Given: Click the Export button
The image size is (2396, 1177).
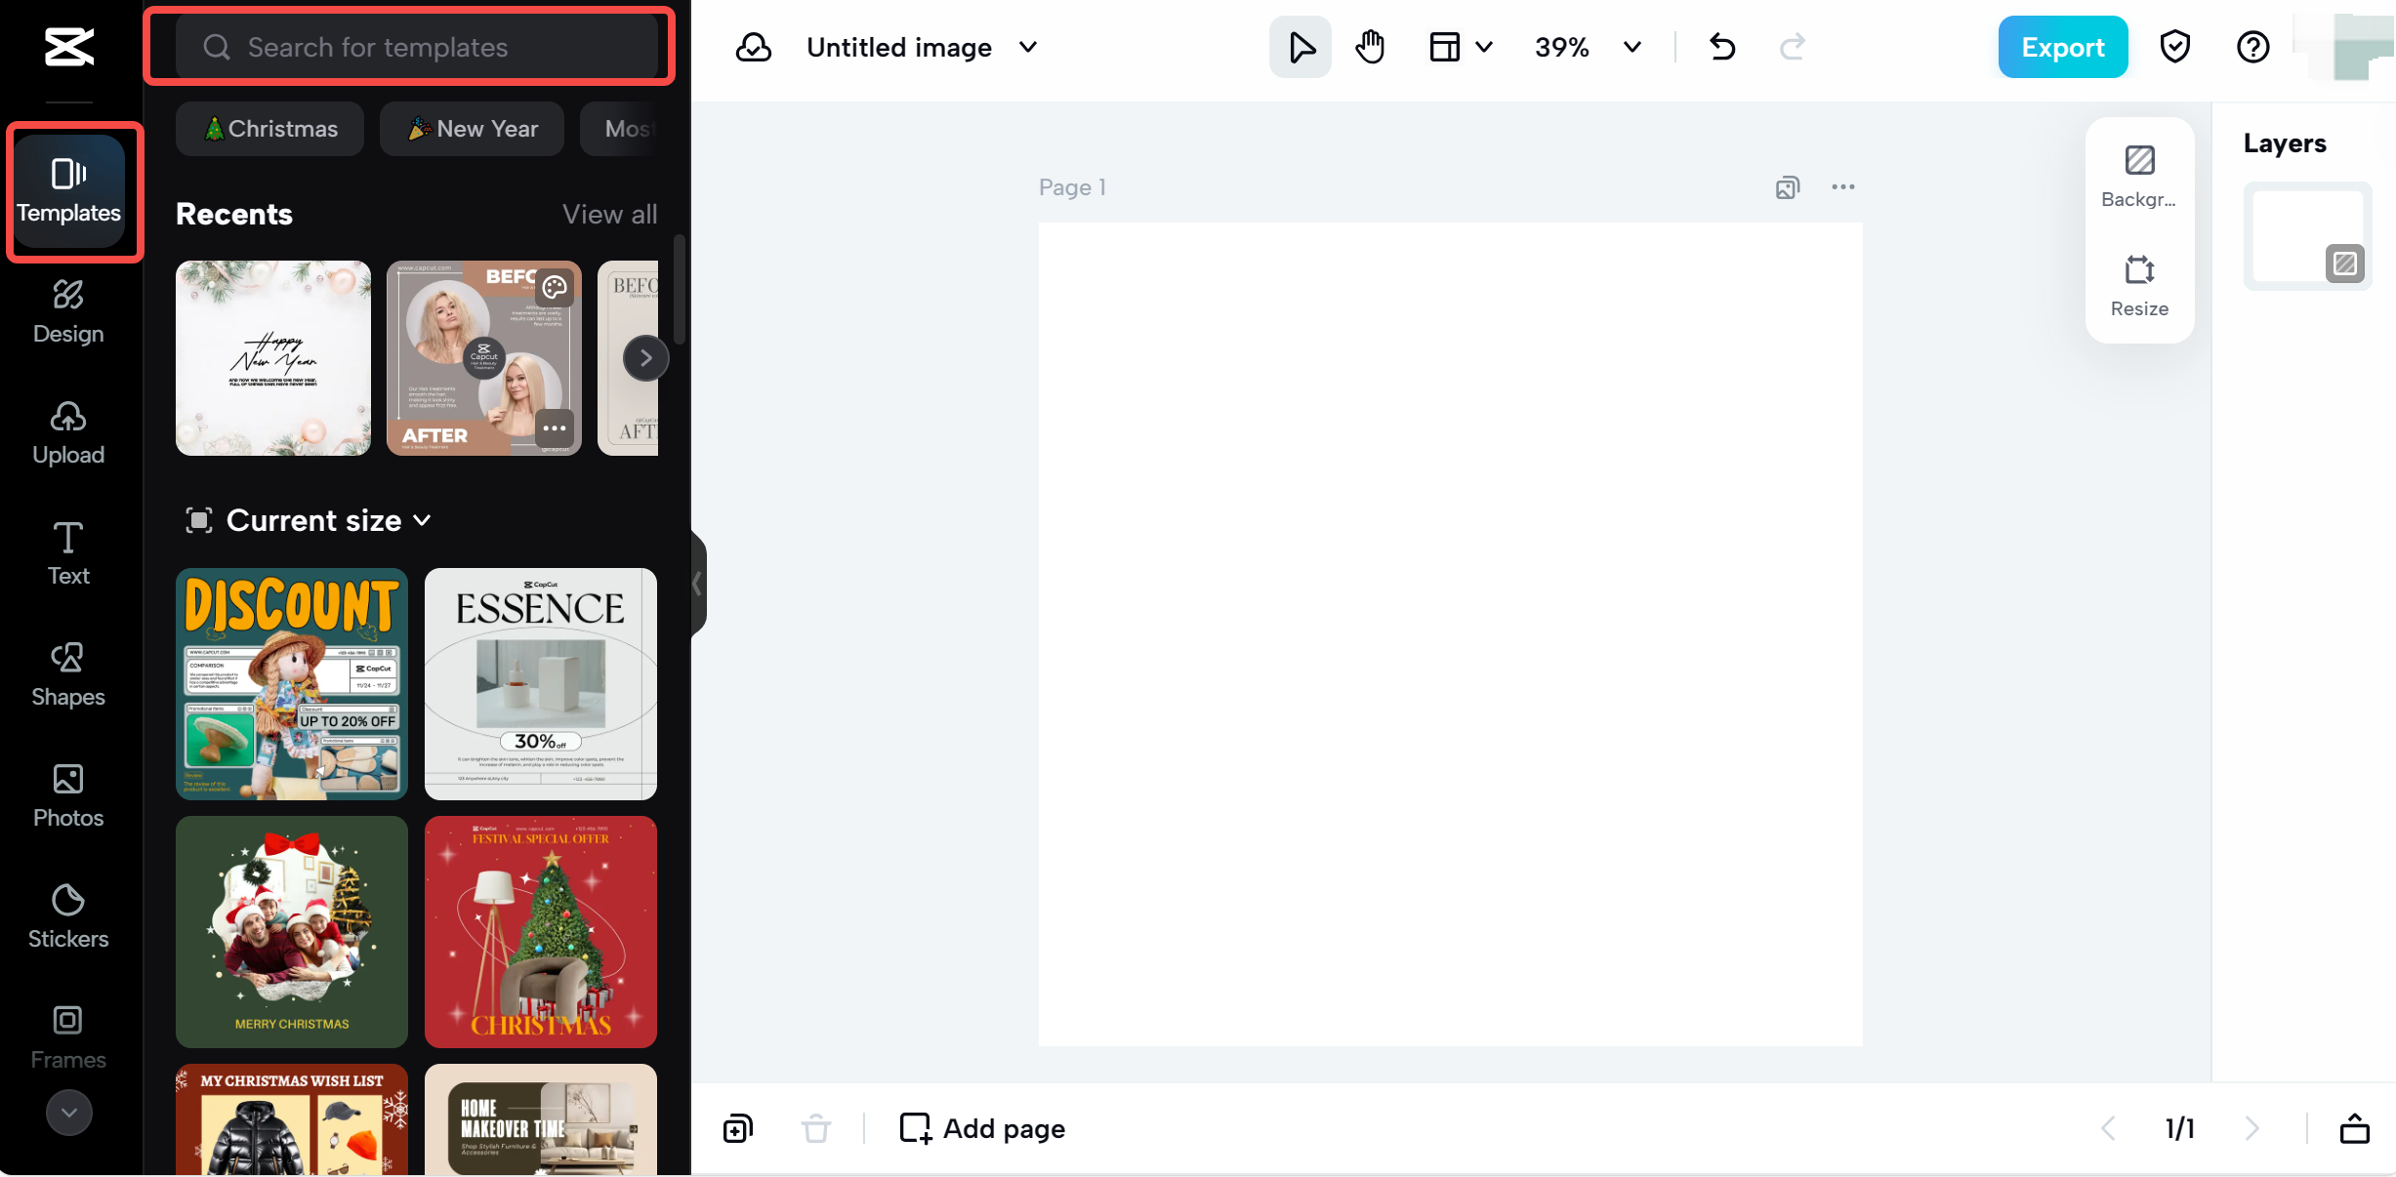Looking at the screenshot, I should click(2062, 46).
